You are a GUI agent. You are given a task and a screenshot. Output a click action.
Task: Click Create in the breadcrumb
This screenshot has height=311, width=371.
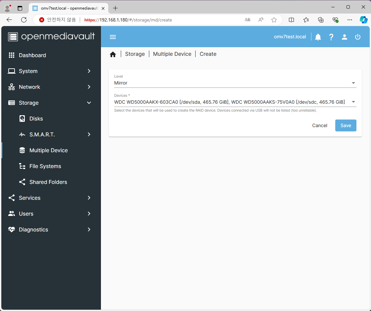coord(208,54)
